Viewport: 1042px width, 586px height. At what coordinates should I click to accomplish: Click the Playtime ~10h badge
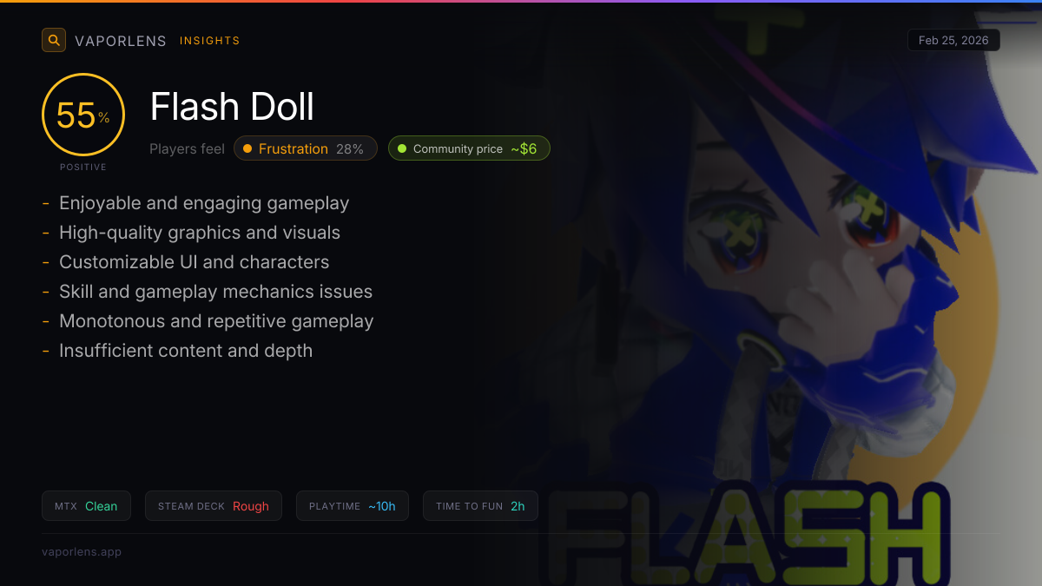[353, 506]
